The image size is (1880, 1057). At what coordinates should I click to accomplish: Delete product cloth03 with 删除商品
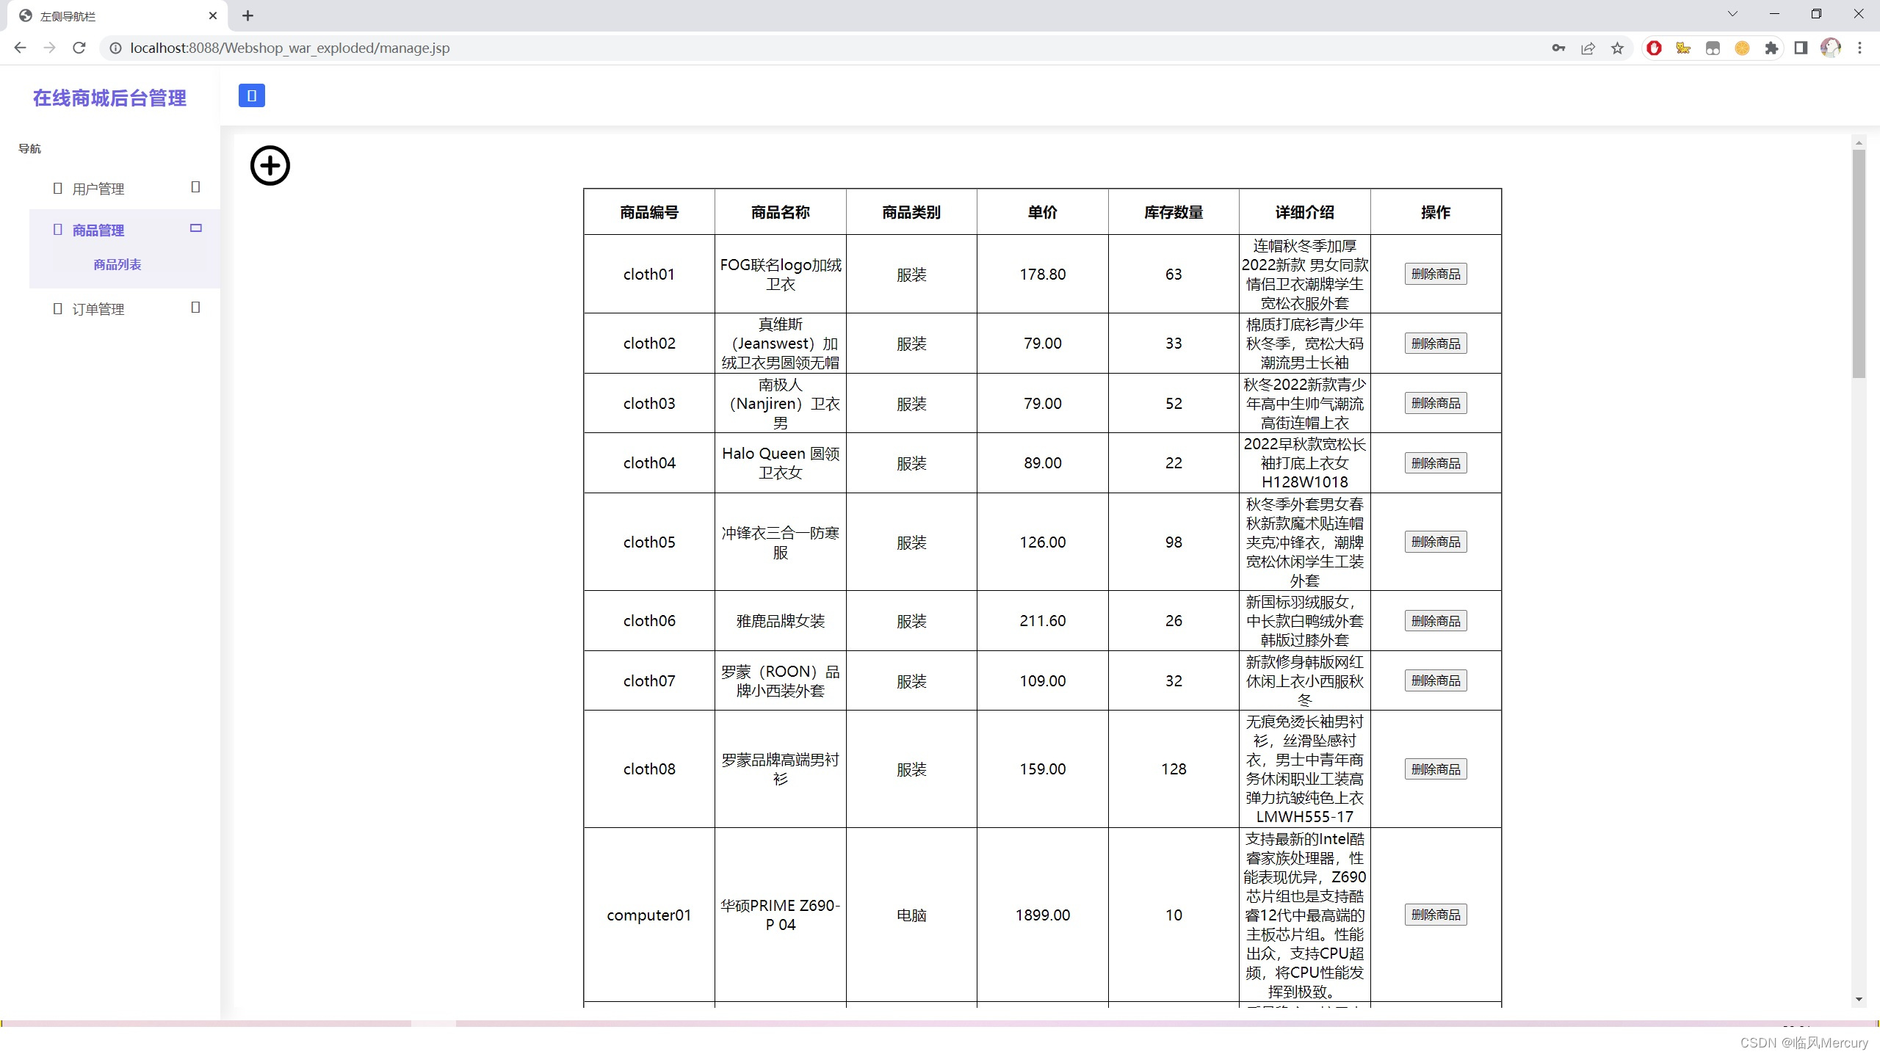(x=1436, y=403)
